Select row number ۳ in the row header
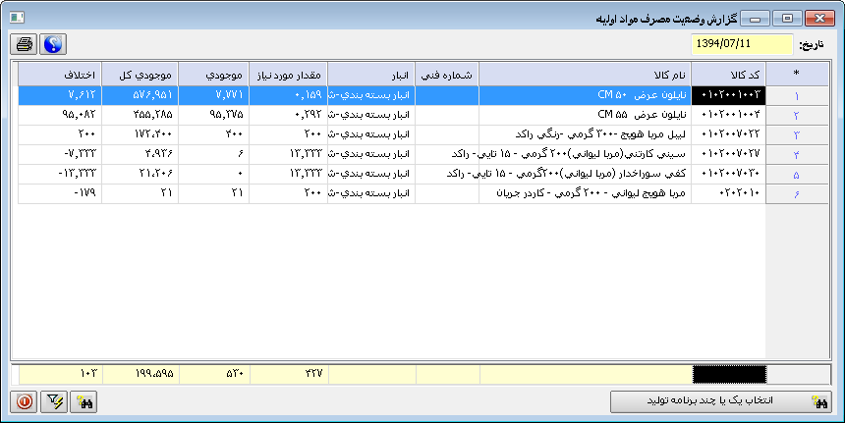Screen dimensions: 845x423 pyautogui.click(x=797, y=135)
